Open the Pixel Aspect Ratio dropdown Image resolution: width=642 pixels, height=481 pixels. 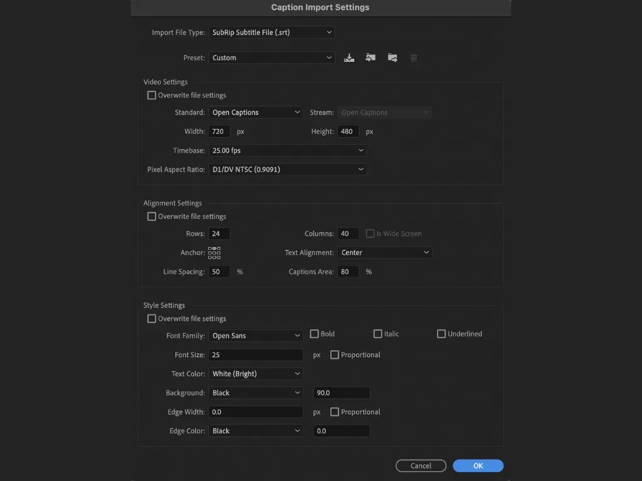click(287, 169)
